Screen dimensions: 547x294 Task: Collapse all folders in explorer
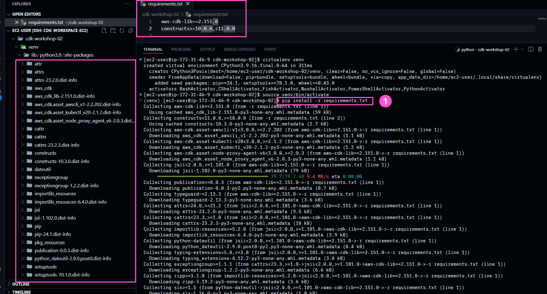(131, 31)
